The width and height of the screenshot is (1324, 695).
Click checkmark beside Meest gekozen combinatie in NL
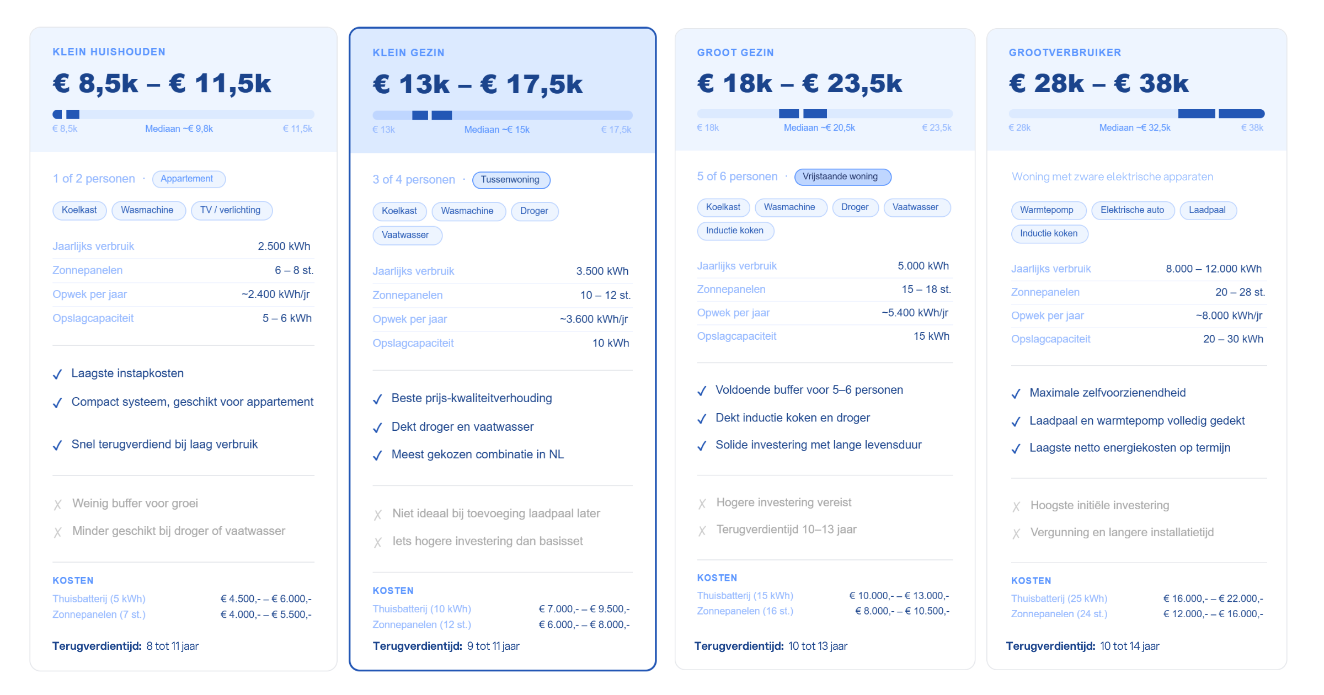click(x=377, y=456)
